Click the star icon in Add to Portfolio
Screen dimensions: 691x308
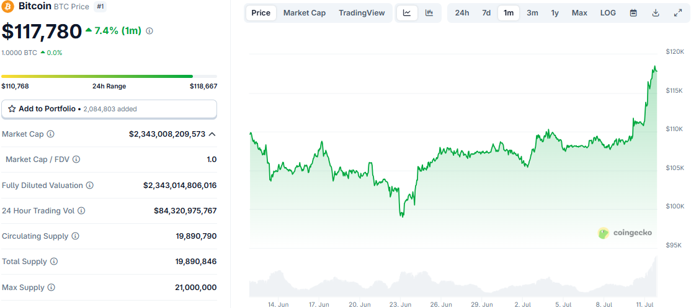12,109
